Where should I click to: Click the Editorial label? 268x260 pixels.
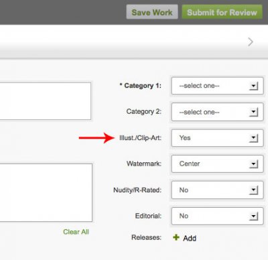tap(148, 216)
